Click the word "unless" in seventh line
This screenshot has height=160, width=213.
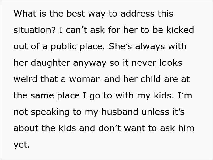(x=155, y=112)
